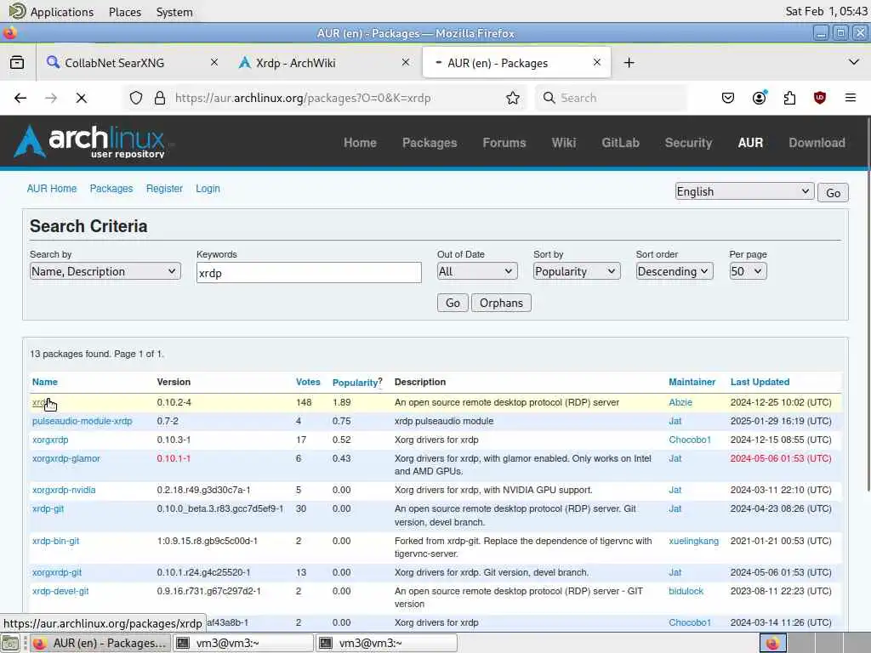
Task: Open the Pocket save icon
Action: point(728,99)
